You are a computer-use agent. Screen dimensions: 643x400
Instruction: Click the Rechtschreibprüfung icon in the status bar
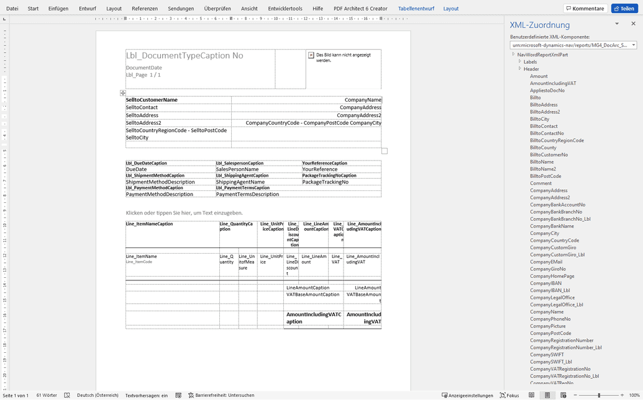click(x=67, y=395)
